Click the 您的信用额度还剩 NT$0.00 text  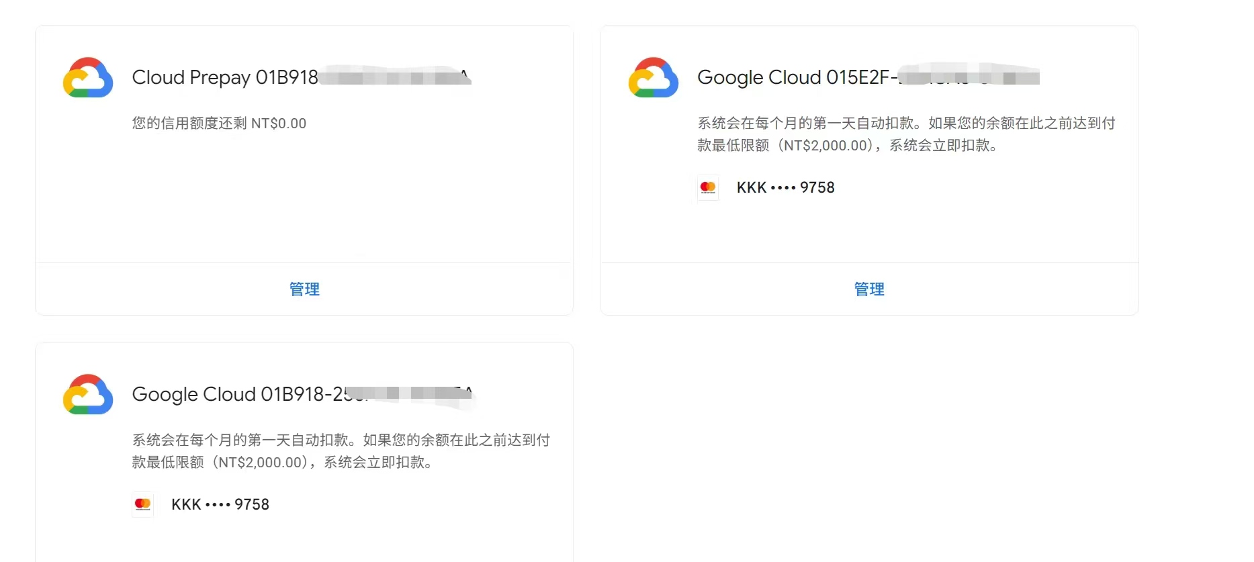(x=219, y=124)
